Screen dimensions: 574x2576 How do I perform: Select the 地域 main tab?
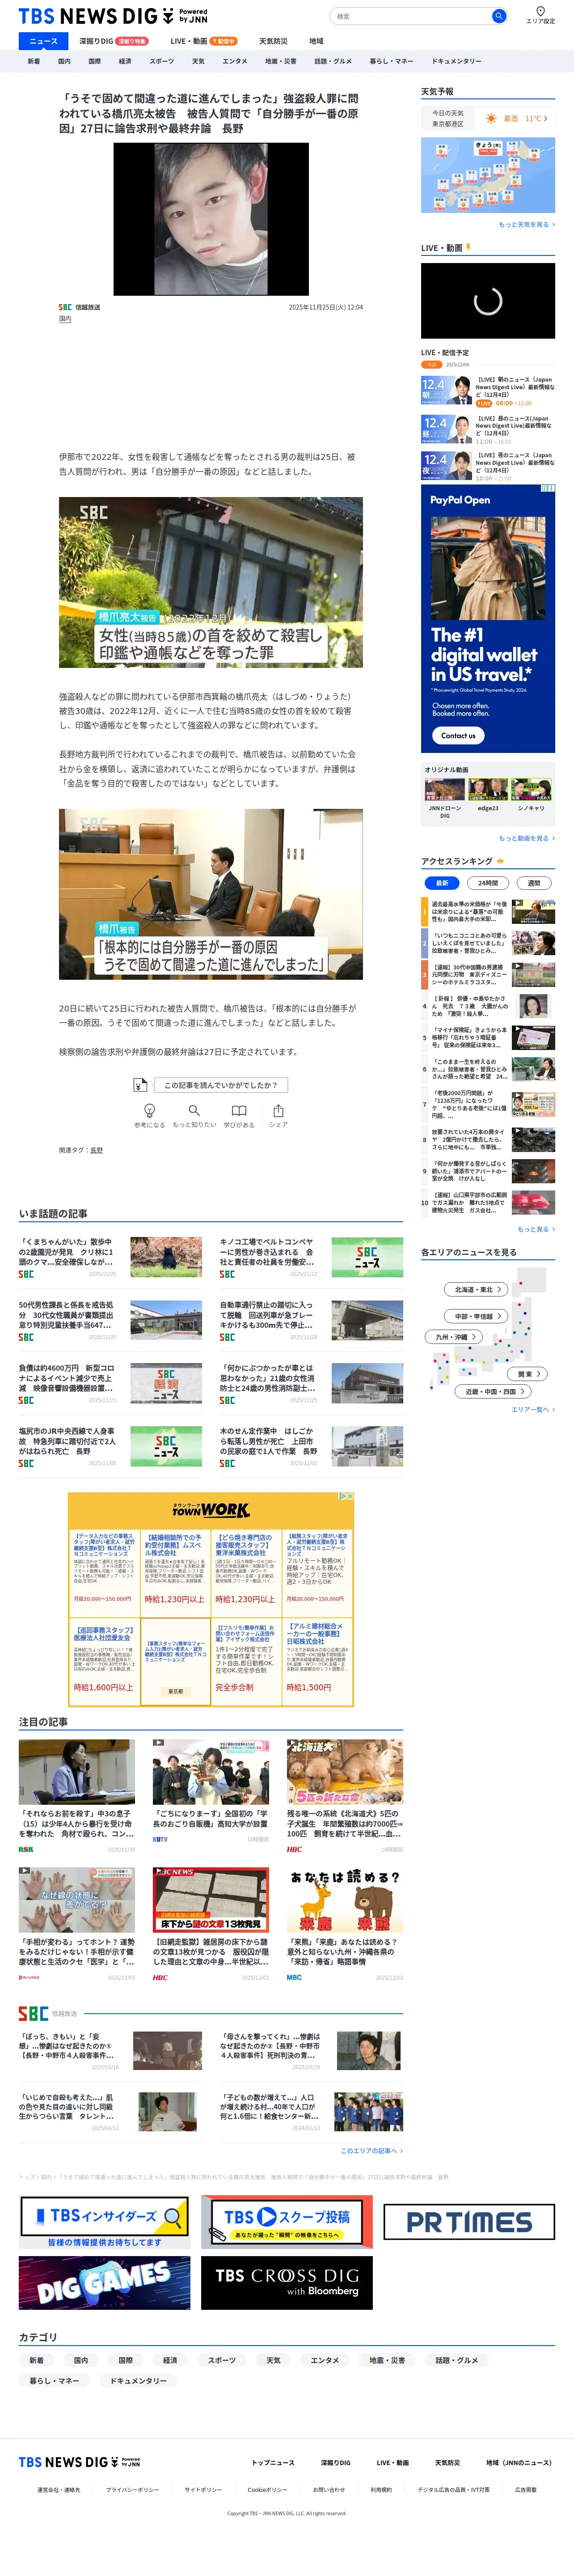tap(316, 41)
